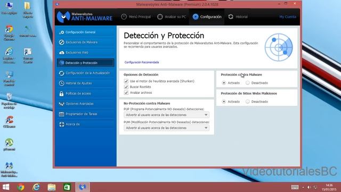
Task: Open File Explorer from the taskbar
Action: point(52,187)
